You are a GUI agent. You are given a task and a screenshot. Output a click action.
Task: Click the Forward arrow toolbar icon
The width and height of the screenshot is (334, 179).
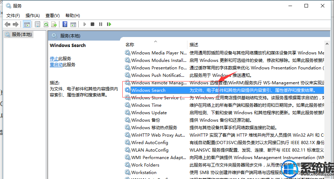[x=16, y=24]
